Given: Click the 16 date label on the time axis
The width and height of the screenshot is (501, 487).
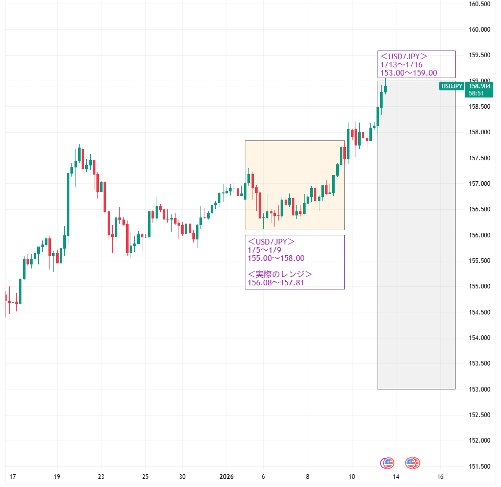Looking at the screenshot, I should pos(440,477).
